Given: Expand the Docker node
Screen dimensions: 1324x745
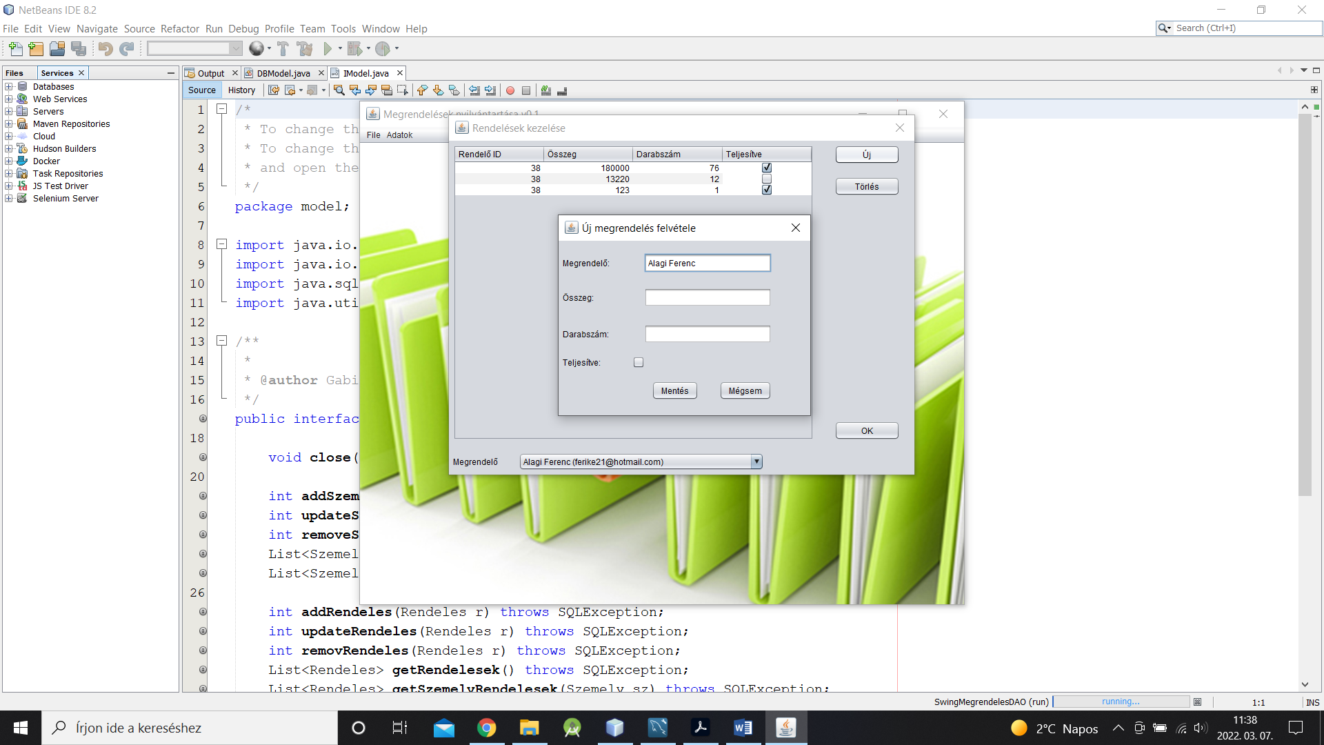Looking at the screenshot, I should coord(9,161).
